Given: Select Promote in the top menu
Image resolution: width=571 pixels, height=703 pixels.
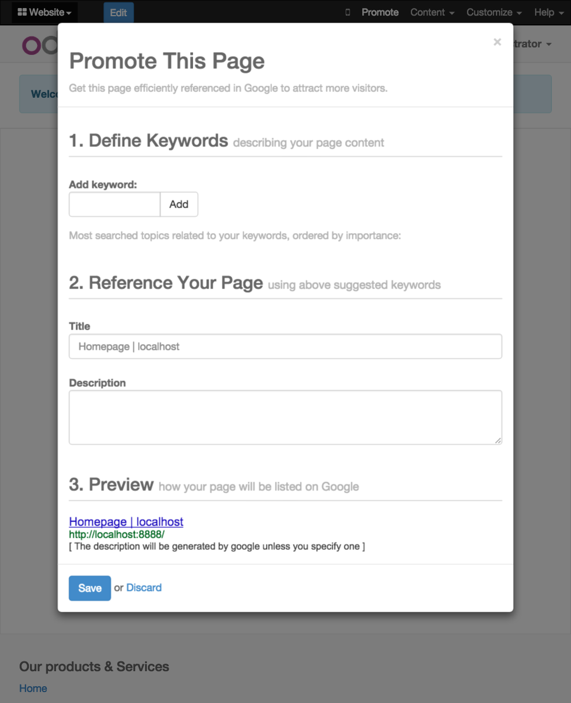Looking at the screenshot, I should tap(380, 12).
